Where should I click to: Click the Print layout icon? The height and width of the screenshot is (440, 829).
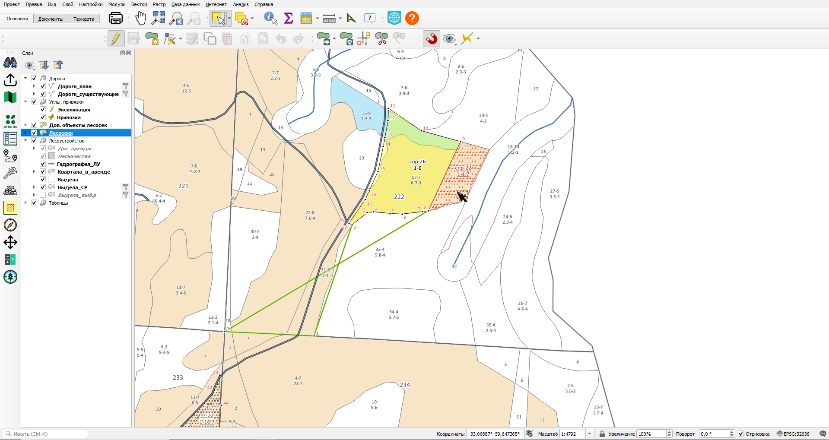[116, 18]
